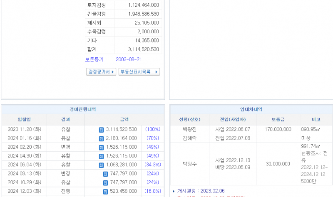Open the icon on the 2024.04.30 row
Image resolution: width=333 pixels, height=197 pixels.
pyautogui.click(x=101, y=156)
